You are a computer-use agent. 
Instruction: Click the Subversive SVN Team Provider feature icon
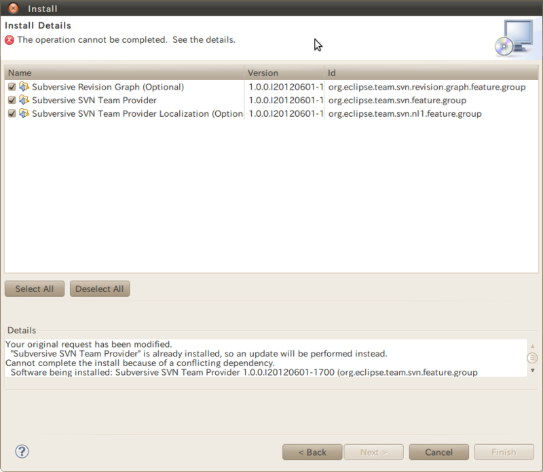[x=24, y=100]
